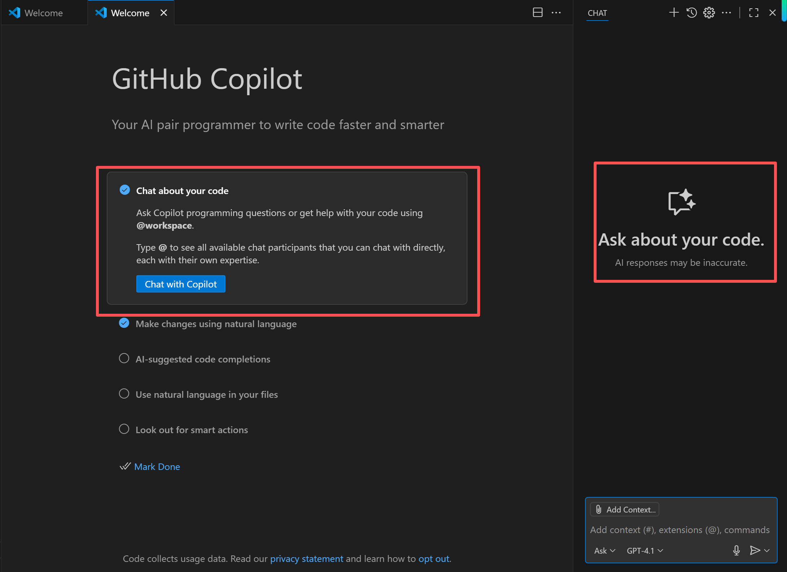Click the Chat about your code heading
The width and height of the screenshot is (787, 572).
pos(182,191)
